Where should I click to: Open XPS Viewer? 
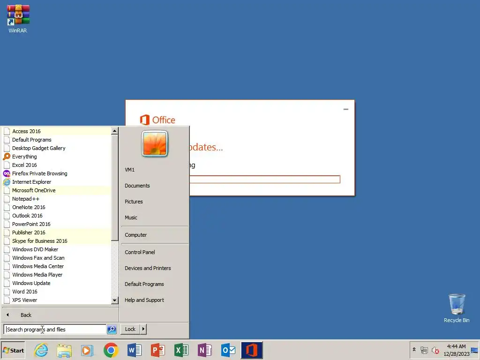pos(57,300)
